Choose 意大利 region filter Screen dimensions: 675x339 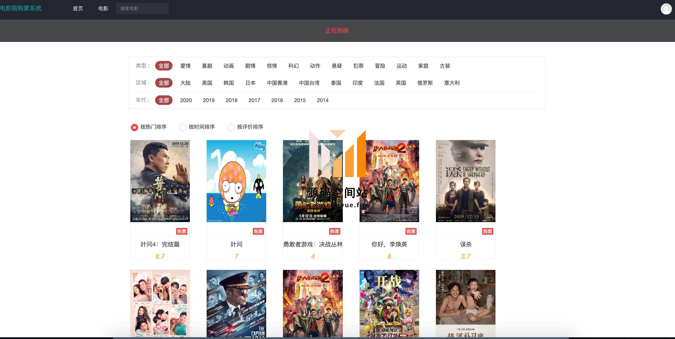click(452, 83)
